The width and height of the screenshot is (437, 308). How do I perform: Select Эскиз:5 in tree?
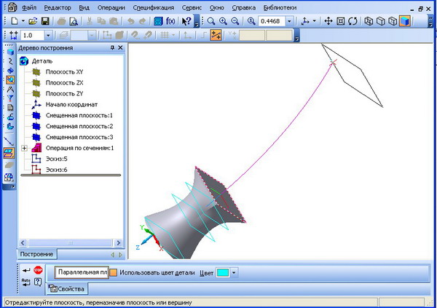coord(56,159)
